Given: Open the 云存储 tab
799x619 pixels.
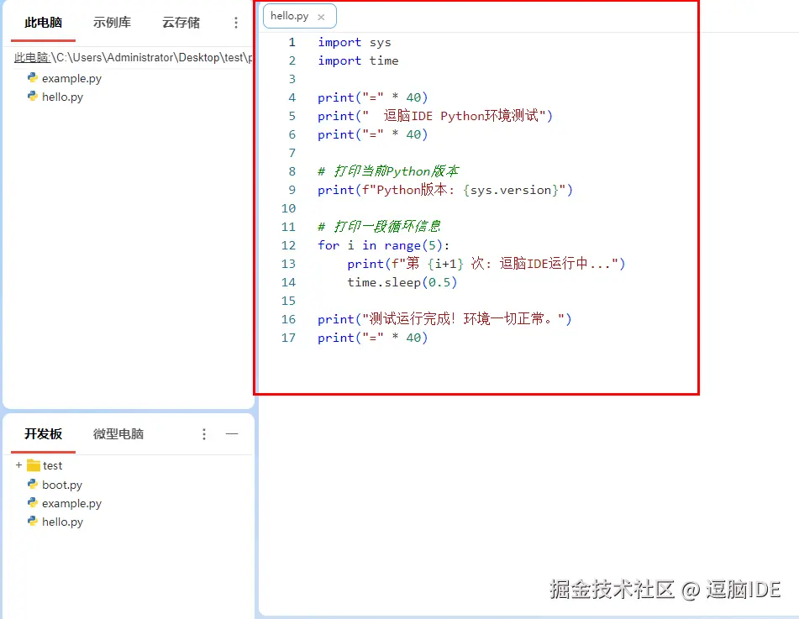Looking at the screenshot, I should [181, 23].
